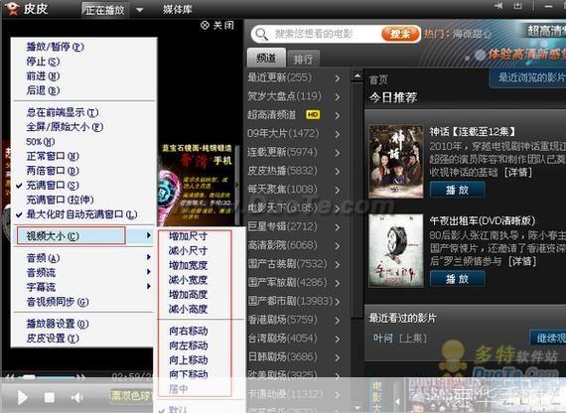Select 减小尺寸 in submenu

188,250
